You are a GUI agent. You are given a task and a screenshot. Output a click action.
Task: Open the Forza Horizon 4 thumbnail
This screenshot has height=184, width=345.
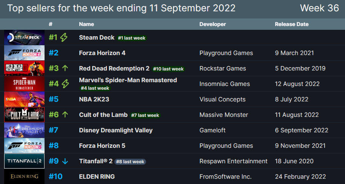click(24, 53)
